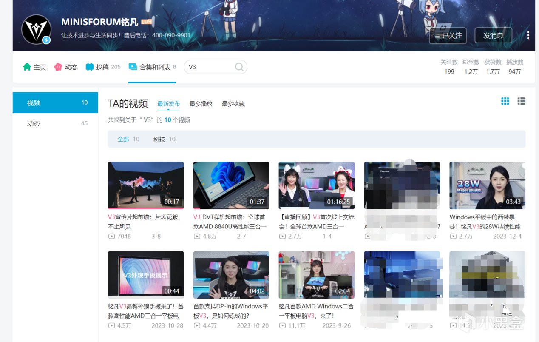539x342 pixels.
Task: Click the blue 投稿 TV icon
Action: click(89, 67)
